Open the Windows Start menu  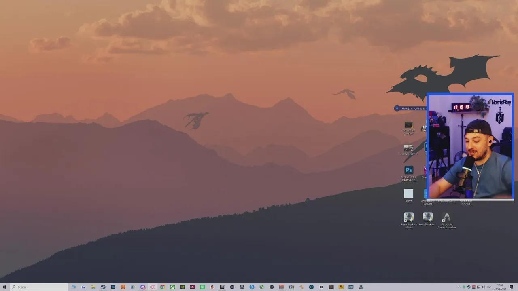click(x=5, y=287)
